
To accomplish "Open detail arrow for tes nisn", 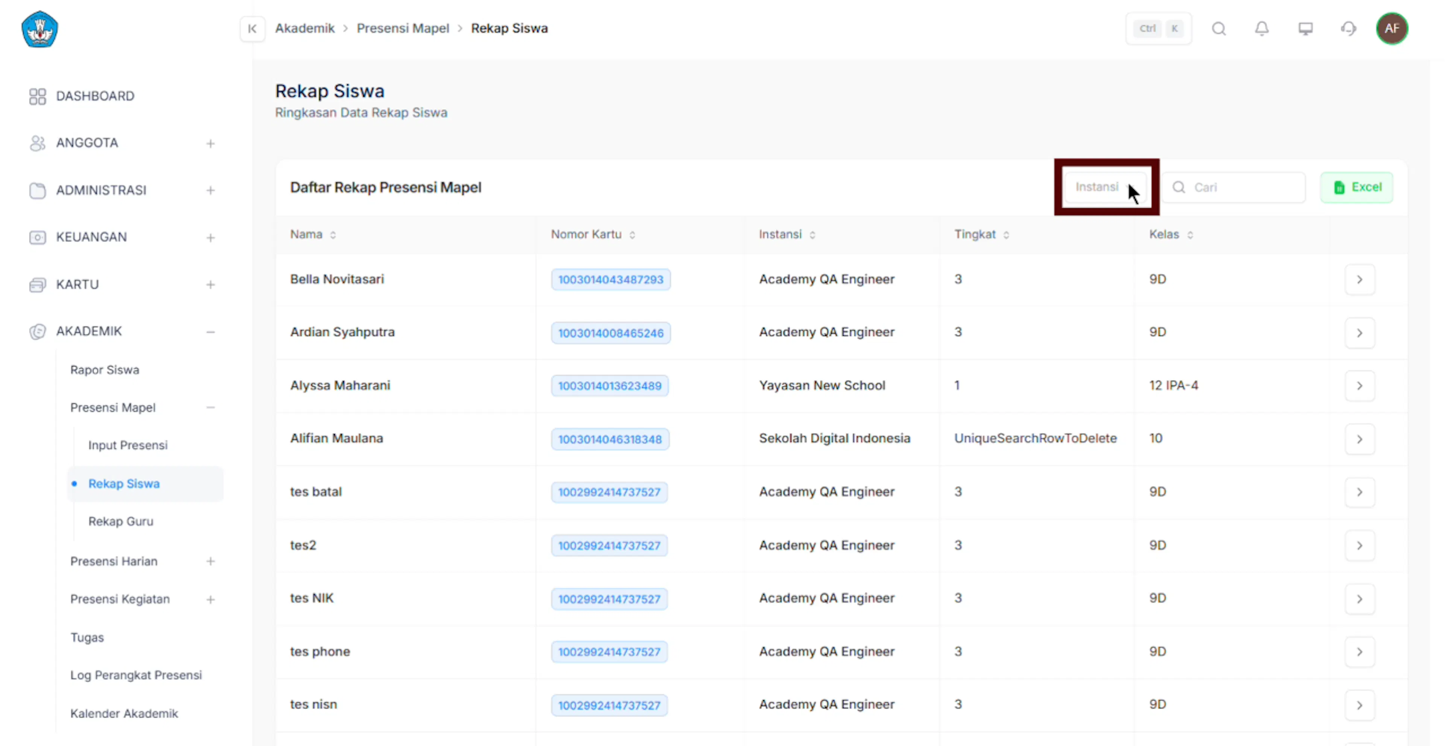I will point(1360,705).
